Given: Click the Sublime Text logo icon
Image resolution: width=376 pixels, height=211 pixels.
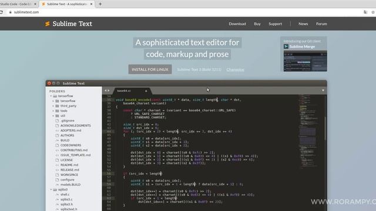Looking at the screenshot, I should 47,23.
